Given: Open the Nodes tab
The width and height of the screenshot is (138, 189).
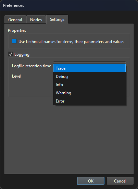Looking at the screenshot, I should click(x=36, y=19).
